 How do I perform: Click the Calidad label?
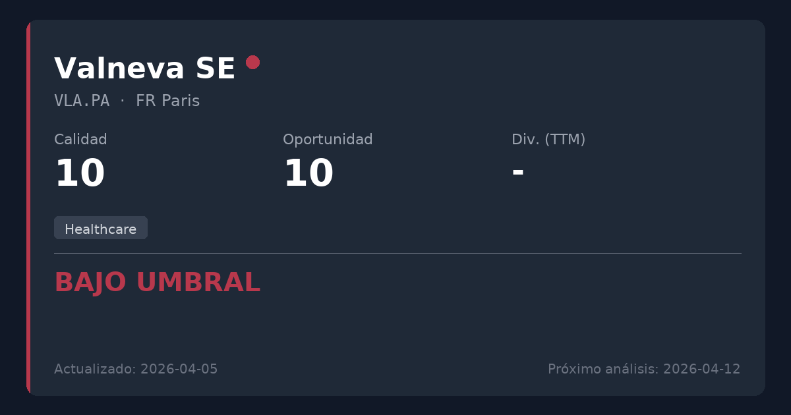[80, 140]
